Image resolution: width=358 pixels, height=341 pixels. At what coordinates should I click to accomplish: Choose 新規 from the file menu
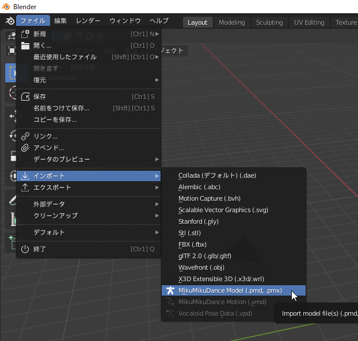tap(89, 34)
